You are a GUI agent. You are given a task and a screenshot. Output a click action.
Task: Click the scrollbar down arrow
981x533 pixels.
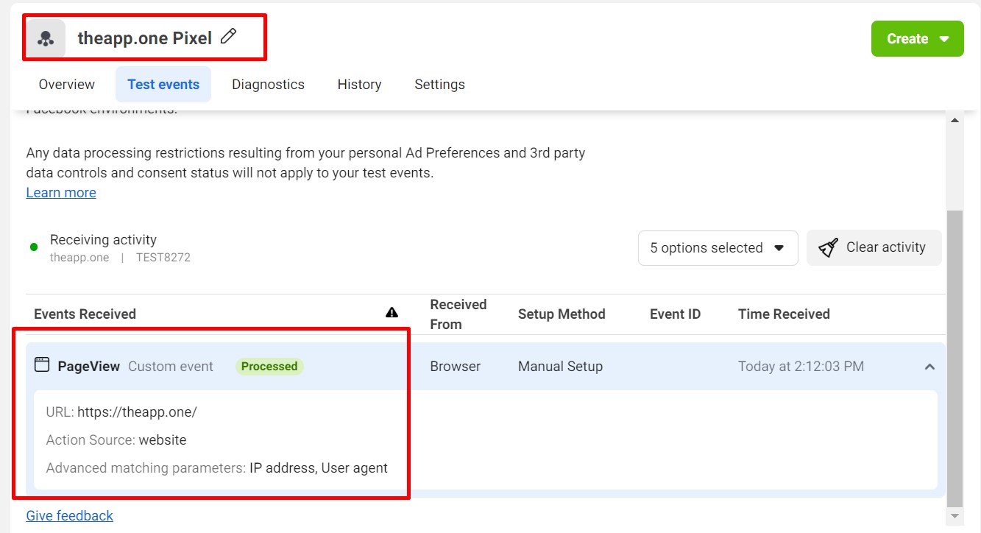(955, 516)
